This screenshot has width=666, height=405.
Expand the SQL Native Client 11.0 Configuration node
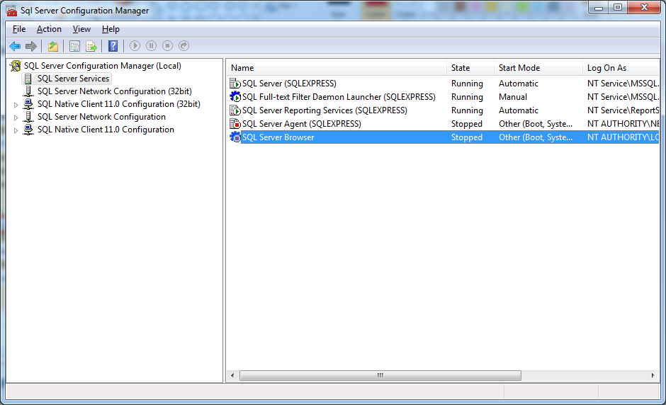(16, 130)
